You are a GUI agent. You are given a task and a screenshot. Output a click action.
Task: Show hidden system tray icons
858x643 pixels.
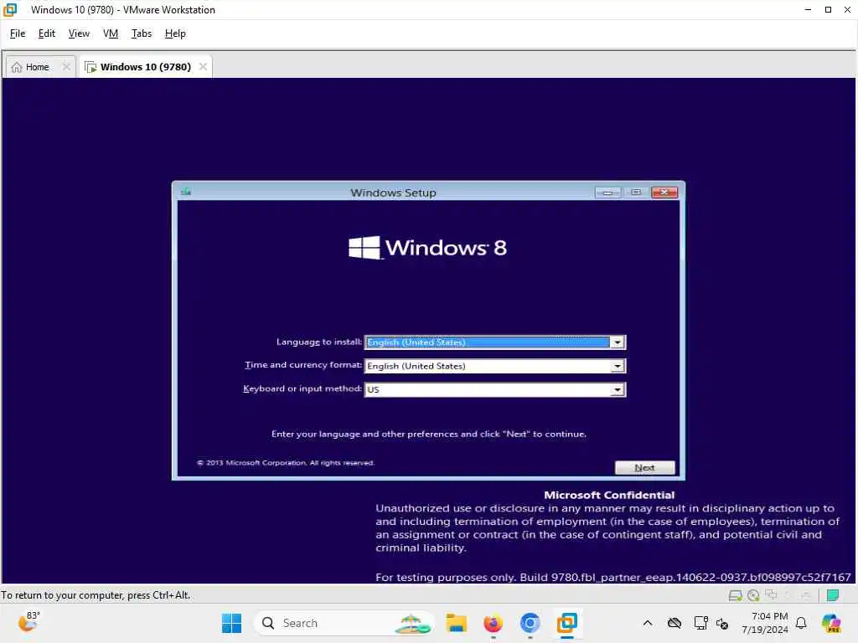coord(648,623)
